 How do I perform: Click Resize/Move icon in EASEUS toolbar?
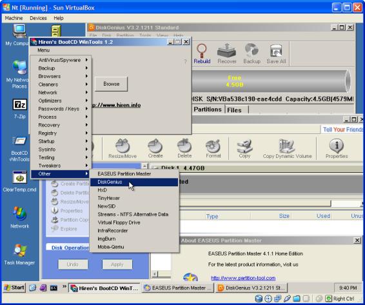pyautogui.click(x=123, y=148)
